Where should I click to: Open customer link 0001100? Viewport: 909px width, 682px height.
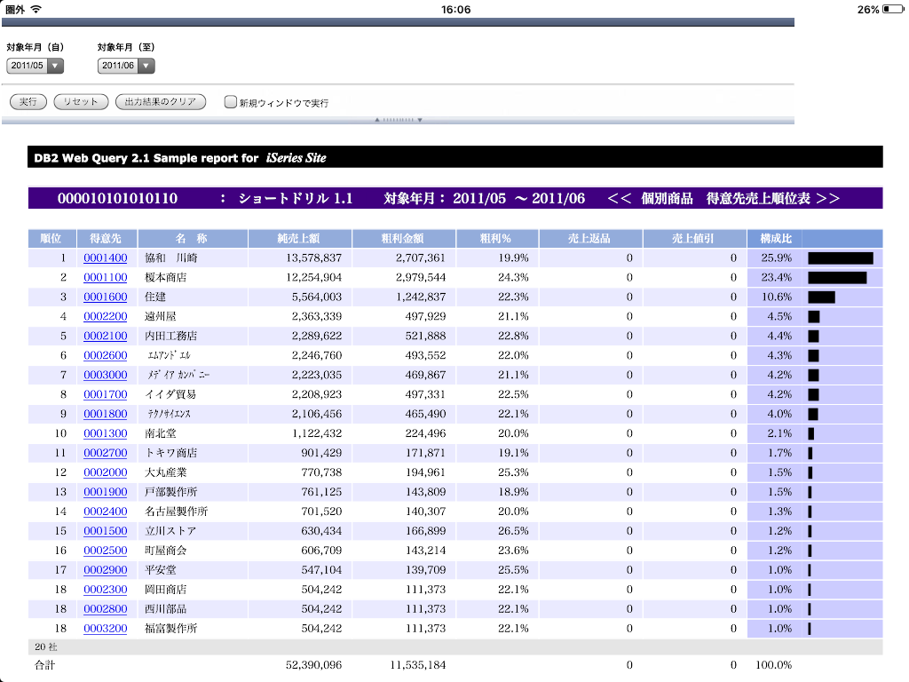coord(106,278)
